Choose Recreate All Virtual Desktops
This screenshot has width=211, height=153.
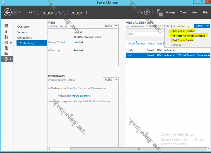[x=188, y=36]
